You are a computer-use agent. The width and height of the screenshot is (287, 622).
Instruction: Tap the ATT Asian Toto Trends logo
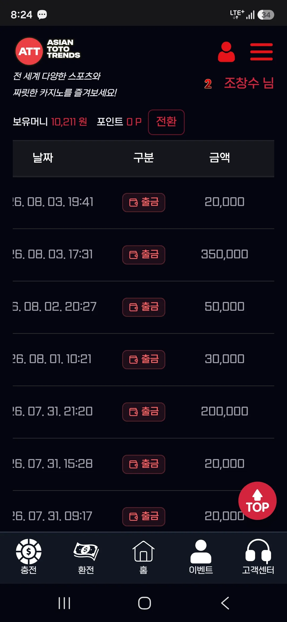48,51
